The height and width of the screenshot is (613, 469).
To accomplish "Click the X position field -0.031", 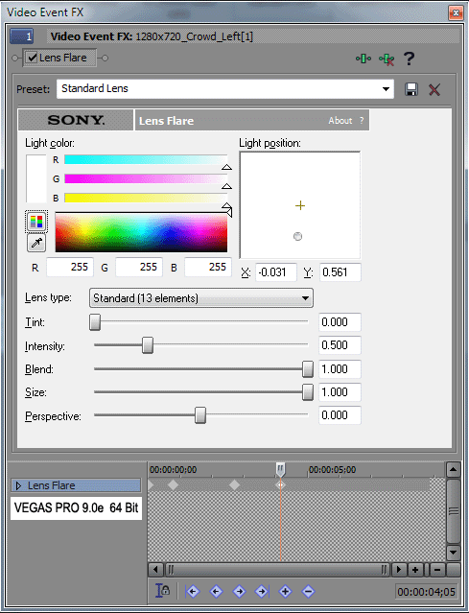I will pos(276,272).
